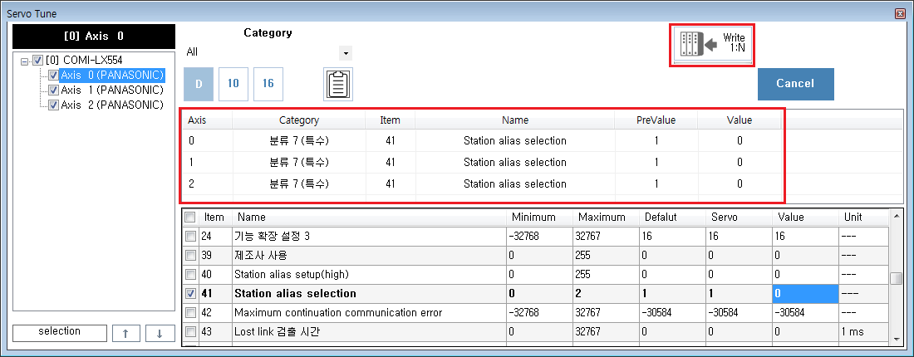Uncheck the Axis 1 (PANASONIC) checkbox
914x357 pixels.
coord(54,90)
